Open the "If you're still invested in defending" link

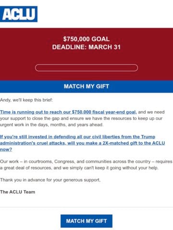click(x=77, y=137)
